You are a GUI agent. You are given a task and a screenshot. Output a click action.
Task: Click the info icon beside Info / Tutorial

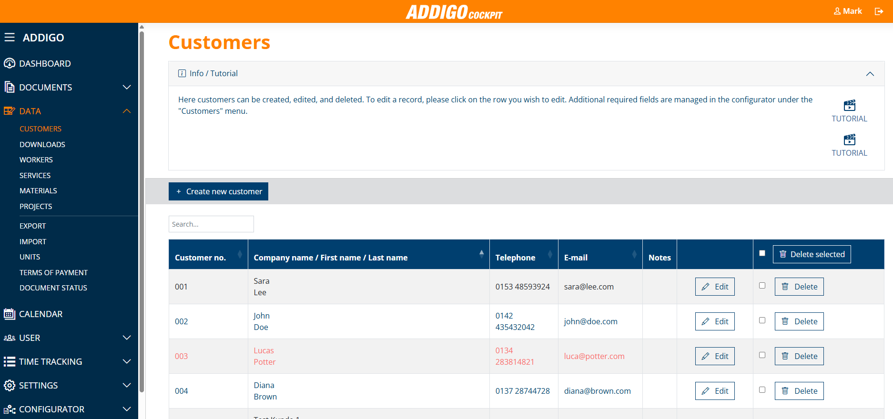coord(182,73)
